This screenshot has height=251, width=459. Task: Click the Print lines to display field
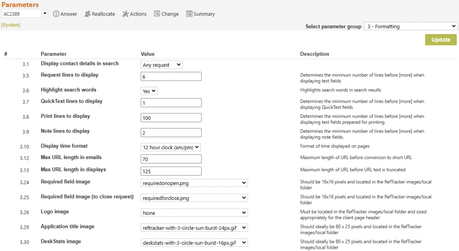171,117
